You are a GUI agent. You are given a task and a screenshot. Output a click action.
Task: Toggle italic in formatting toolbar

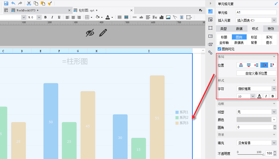[x=52, y=17]
